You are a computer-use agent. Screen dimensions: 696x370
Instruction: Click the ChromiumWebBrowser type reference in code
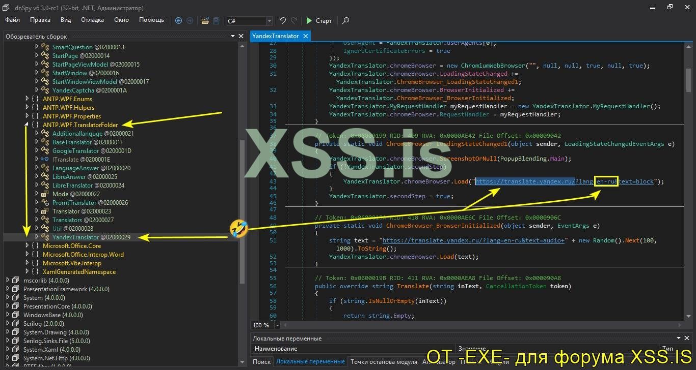[x=494, y=66]
